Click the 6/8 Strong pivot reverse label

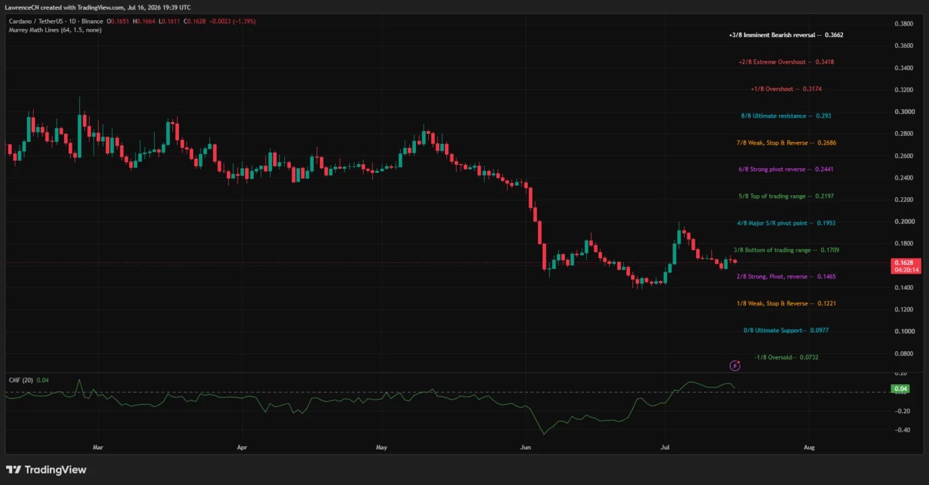[x=786, y=170]
